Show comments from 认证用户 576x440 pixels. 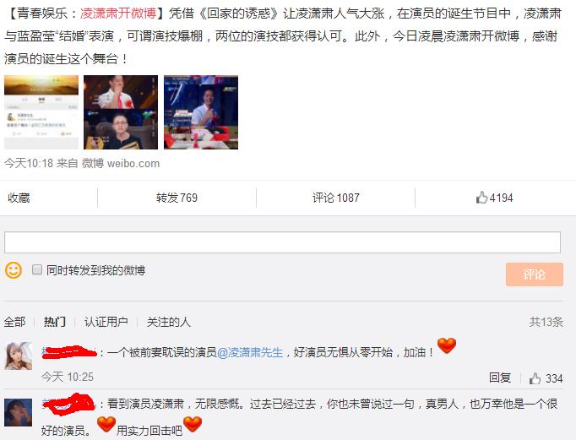[106, 322]
